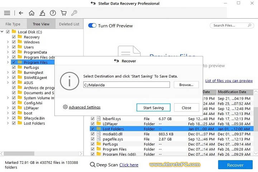
Task: Click the info icon in Recover dialog
Action: [x=70, y=82]
